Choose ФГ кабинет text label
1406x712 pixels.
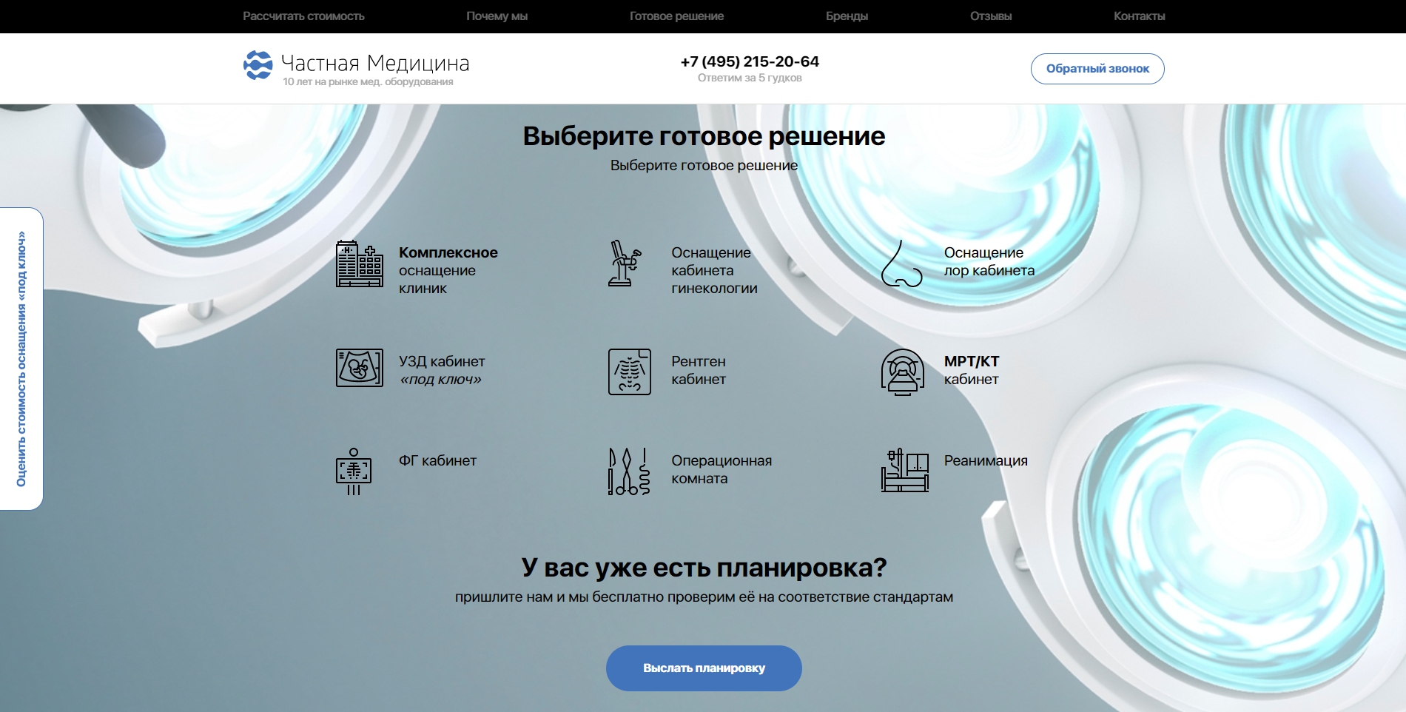tap(437, 460)
